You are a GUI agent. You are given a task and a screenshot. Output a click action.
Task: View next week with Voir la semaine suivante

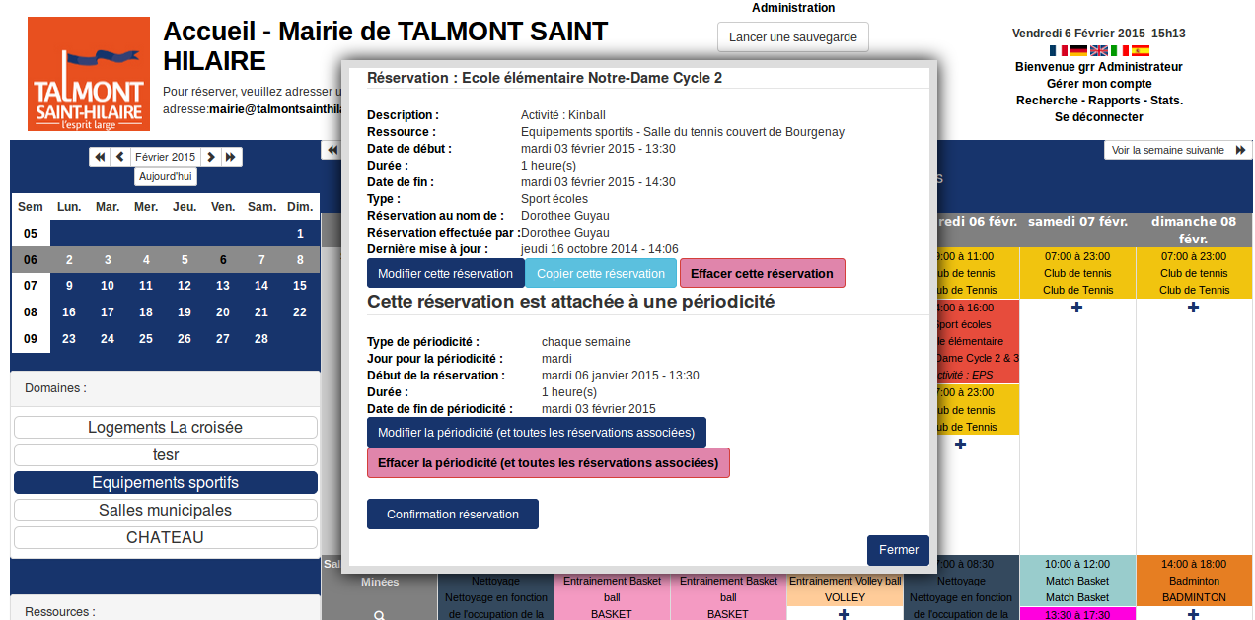pos(1177,150)
